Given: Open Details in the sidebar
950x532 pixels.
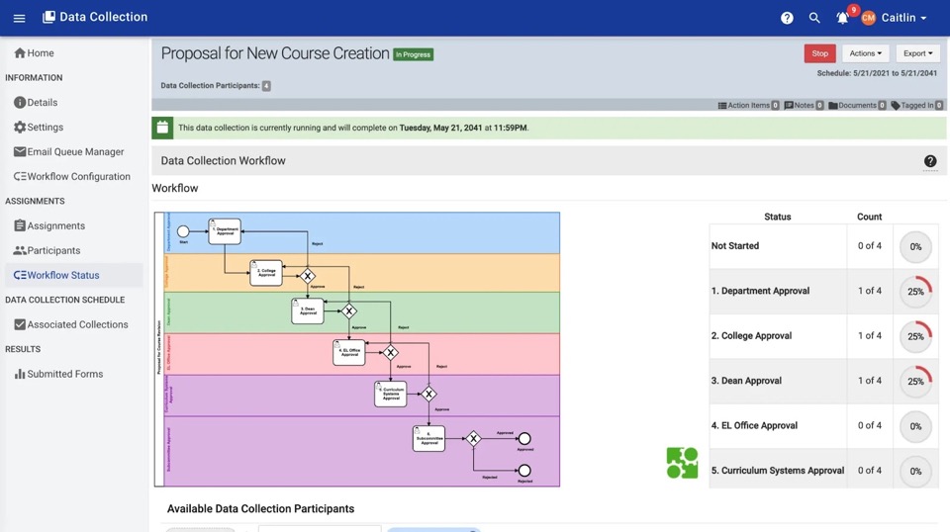Looking at the screenshot, I should (36, 102).
